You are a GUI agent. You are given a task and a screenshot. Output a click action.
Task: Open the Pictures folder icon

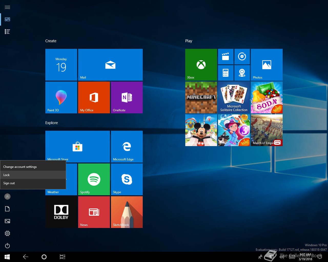click(x=7, y=221)
